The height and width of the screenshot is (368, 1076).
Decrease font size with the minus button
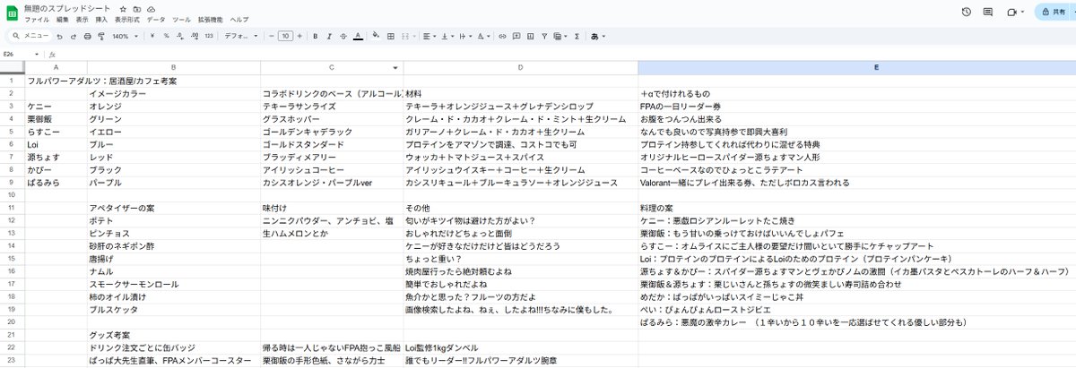272,36
